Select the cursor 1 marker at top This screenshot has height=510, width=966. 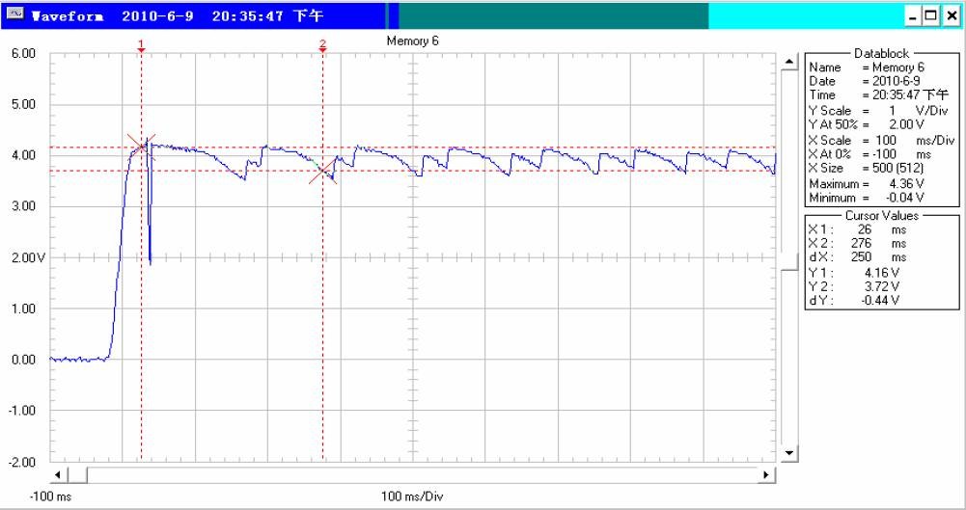pos(141,45)
